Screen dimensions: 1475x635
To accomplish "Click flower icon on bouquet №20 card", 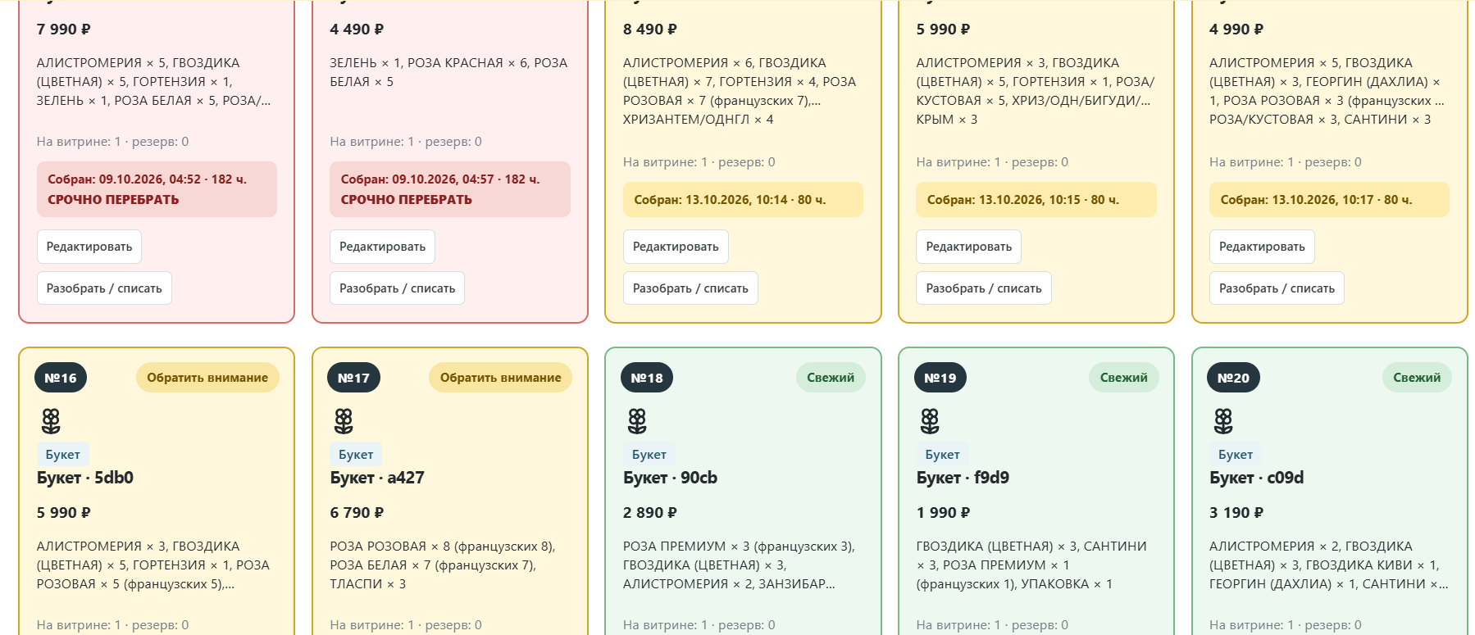I will (x=1223, y=421).
